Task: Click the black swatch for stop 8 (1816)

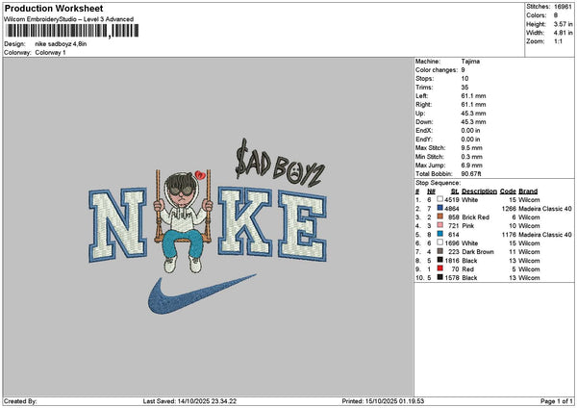Action: (x=439, y=260)
